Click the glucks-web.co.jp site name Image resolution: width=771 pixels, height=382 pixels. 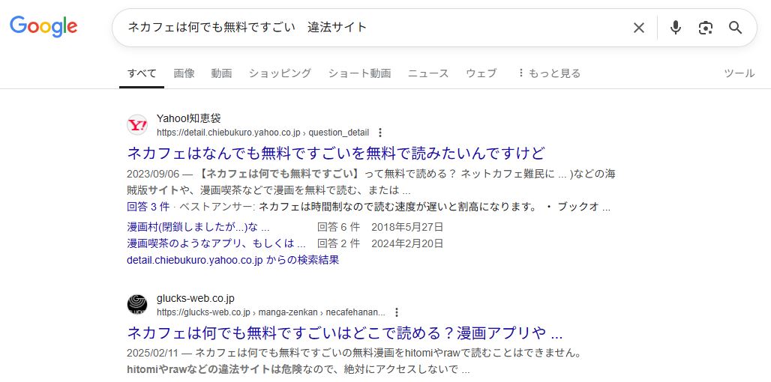click(196, 298)
